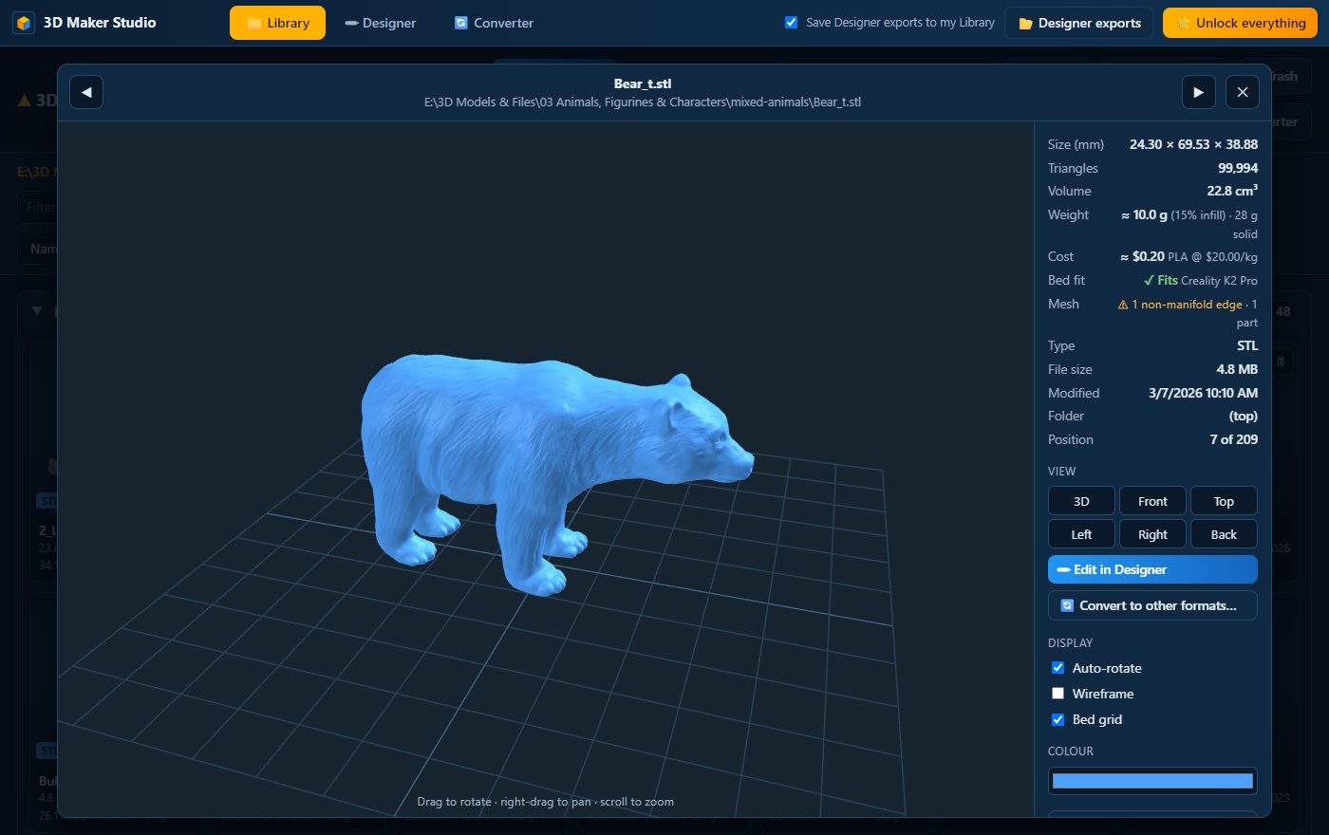Go to the previous model with left arrow
This screenshot has width=1329, height=835.
click(86, 92)
